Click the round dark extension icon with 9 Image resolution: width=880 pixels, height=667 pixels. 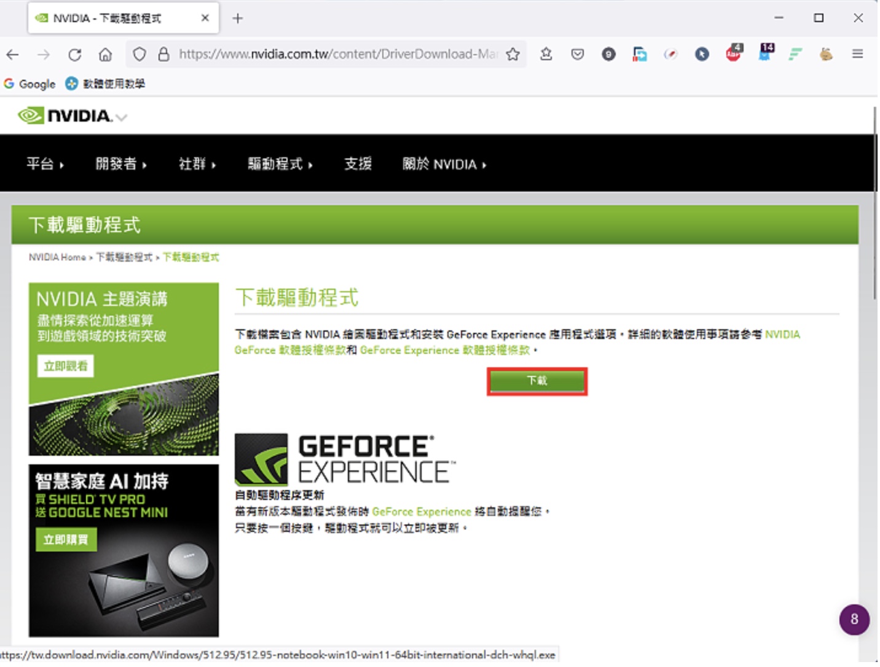click(x=608, y=54)
